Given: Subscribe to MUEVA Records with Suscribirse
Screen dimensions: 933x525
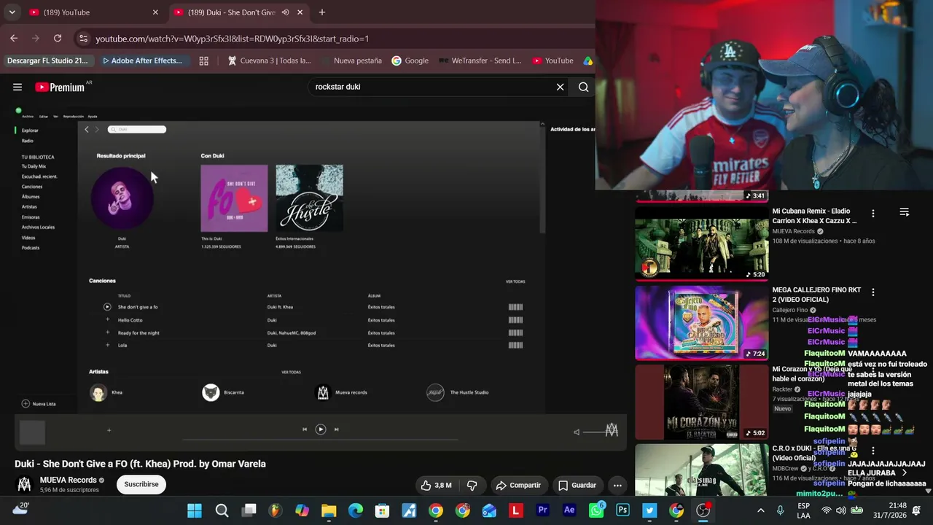Looking at the screenshot, I should pos(141,484).
